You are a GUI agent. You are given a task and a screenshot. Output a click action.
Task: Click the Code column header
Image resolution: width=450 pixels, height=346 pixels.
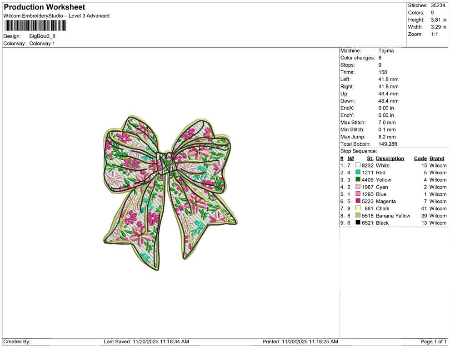point(420,158)
